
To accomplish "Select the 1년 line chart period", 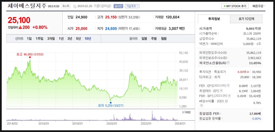I will [x=61, y=39].
